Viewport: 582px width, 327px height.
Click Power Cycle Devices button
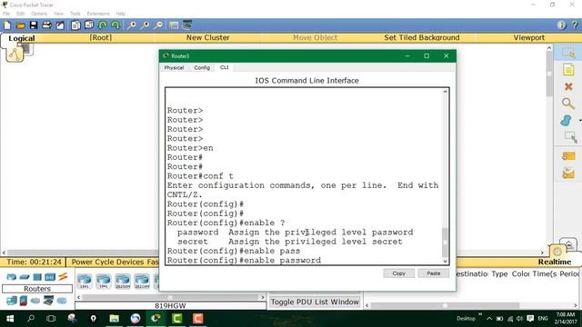tap(107, 262)
